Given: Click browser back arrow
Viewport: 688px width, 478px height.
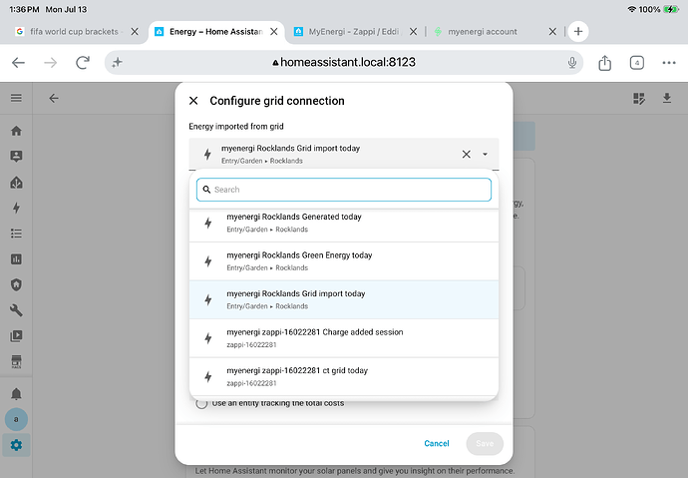Looking at the screenshot, I should click(x=18, y=63).
